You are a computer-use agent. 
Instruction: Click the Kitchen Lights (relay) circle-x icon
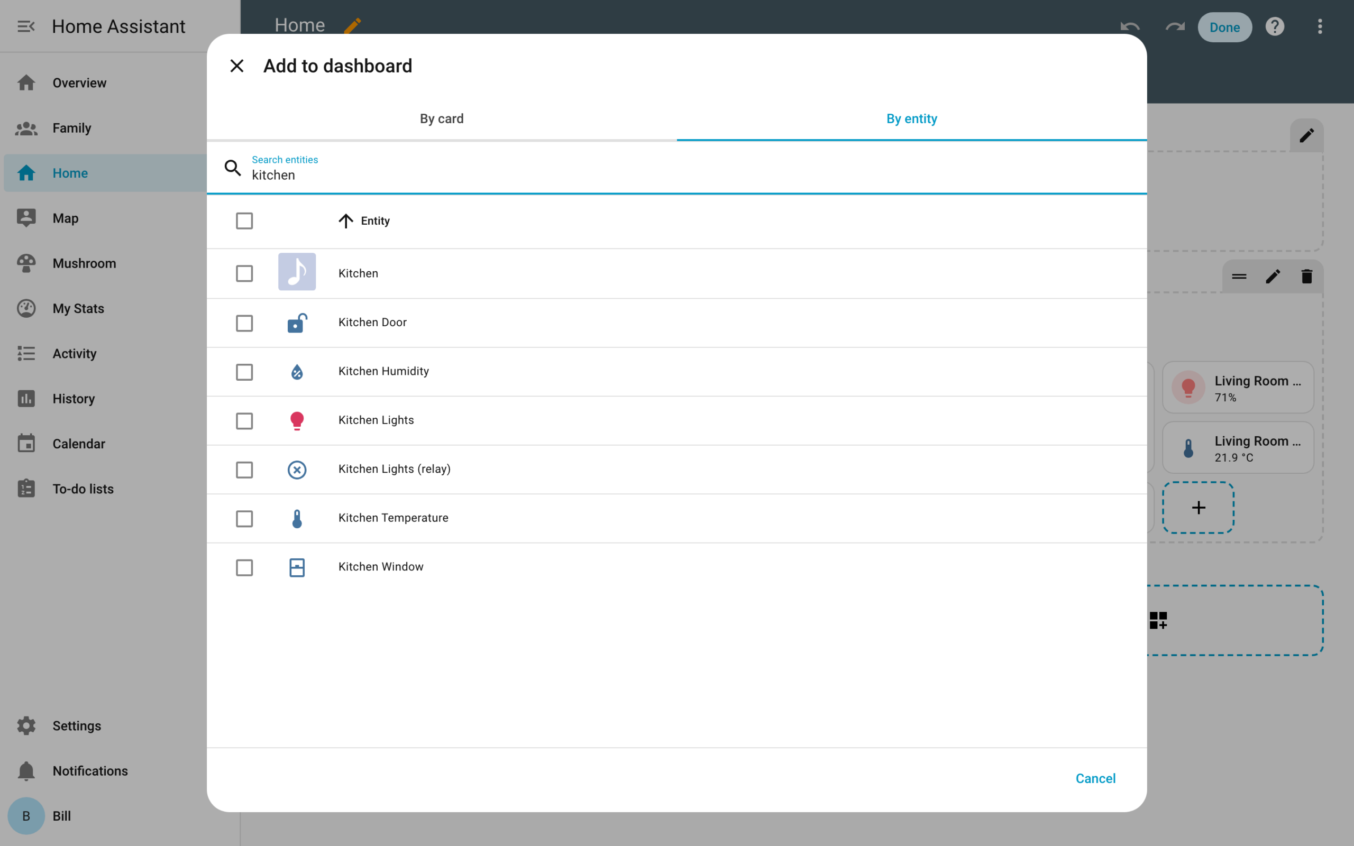coord(297,470)
